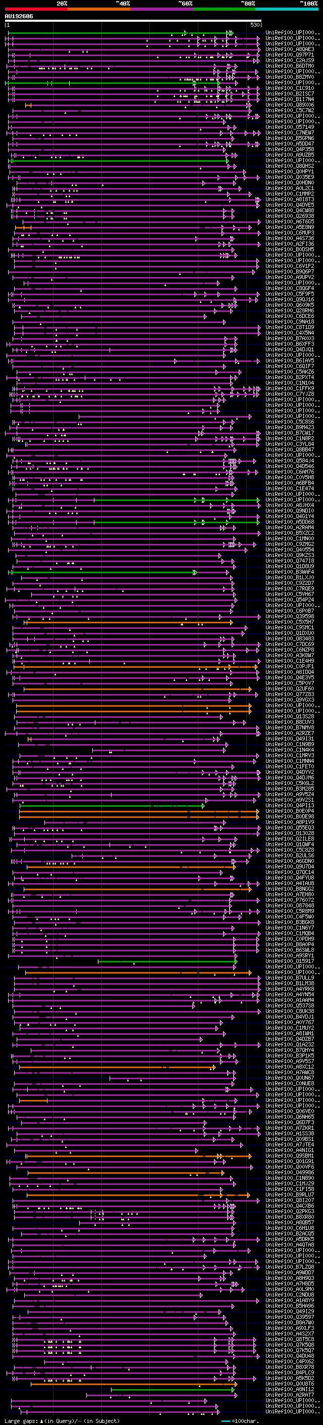
Task: Open hit UniRef100_B1I7N4
Action: point(290,99)
